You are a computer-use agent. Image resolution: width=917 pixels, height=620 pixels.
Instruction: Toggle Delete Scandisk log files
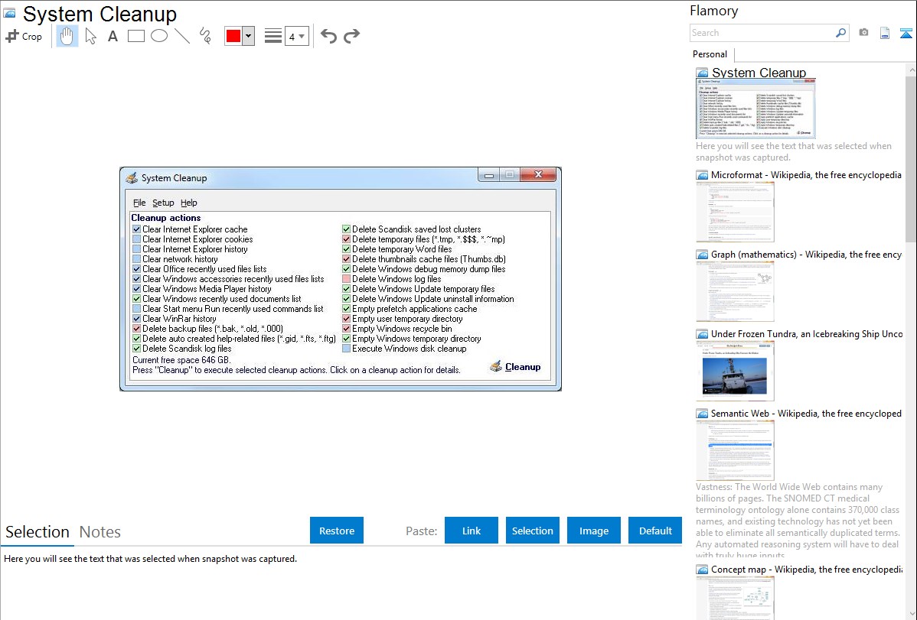click(x=136, y=349)
